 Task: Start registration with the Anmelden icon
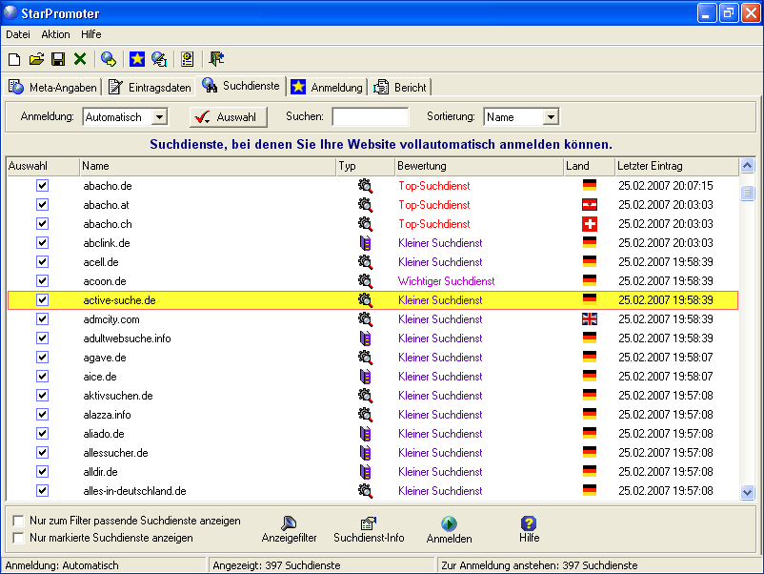tap(449, 530)
